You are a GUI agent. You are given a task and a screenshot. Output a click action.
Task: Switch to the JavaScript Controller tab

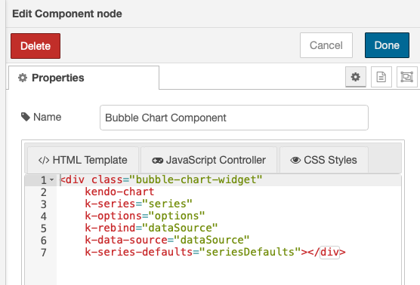coord(209,160)
